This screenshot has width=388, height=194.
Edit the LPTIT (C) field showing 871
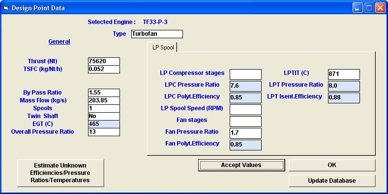click(344, 74)
